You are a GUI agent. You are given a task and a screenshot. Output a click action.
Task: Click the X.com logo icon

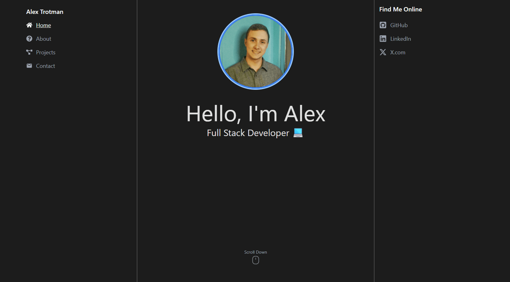[383, 52]
